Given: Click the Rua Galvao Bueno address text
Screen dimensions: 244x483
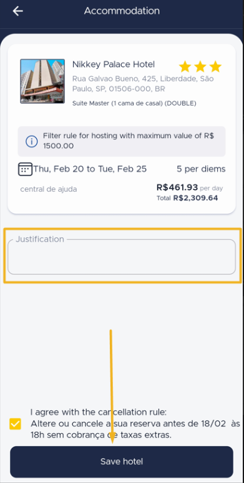Looking at the screenshot, I should click(143, 84).
